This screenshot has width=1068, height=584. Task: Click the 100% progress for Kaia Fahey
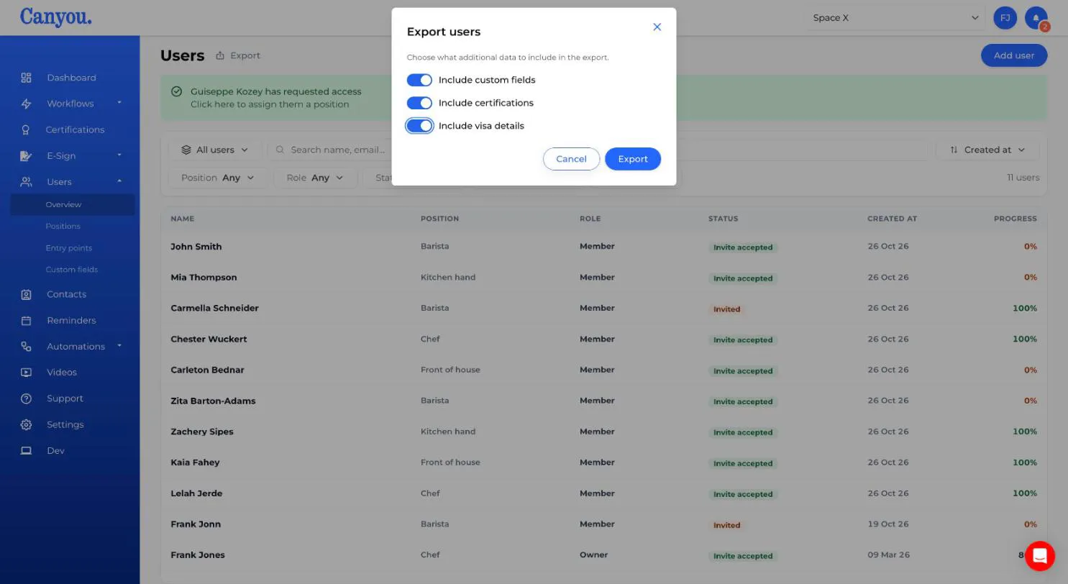tap(1024, 462)
